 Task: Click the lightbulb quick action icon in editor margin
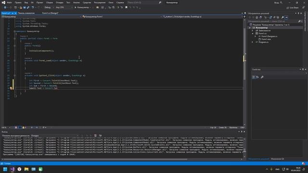click(11, 88)
